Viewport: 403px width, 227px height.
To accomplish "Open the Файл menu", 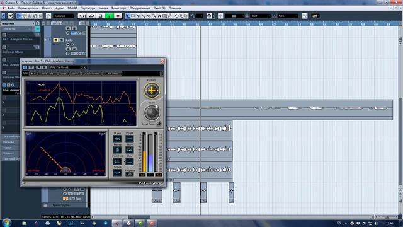I will click(11, 8).
